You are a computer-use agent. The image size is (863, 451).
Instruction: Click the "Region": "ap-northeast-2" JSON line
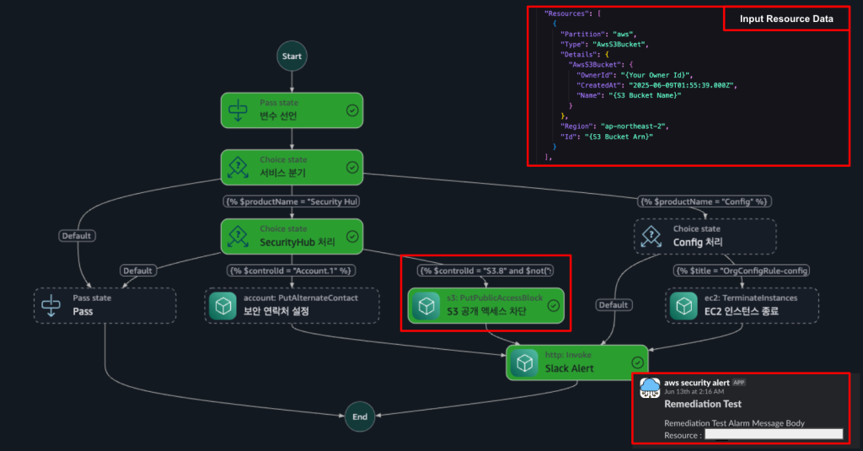[614, 126]
